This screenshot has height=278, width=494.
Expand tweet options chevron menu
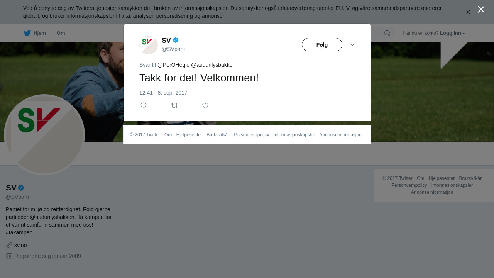pos(352,45)
